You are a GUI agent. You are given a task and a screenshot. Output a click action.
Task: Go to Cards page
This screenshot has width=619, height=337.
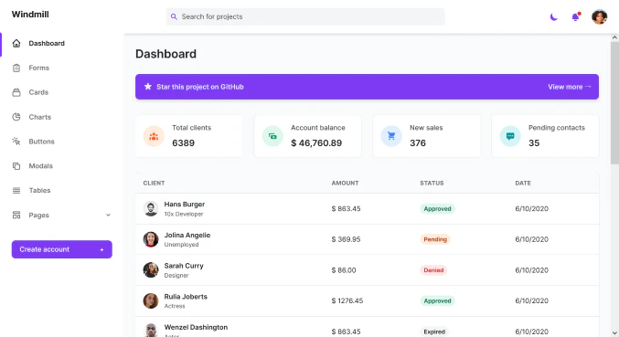click(38, 92)
